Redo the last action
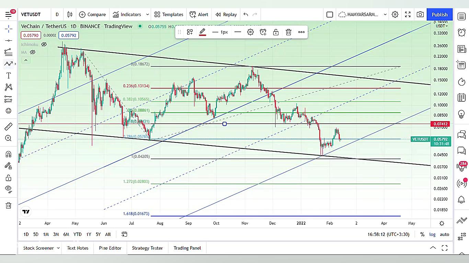The image size is (469, 263). coord(255,14)
